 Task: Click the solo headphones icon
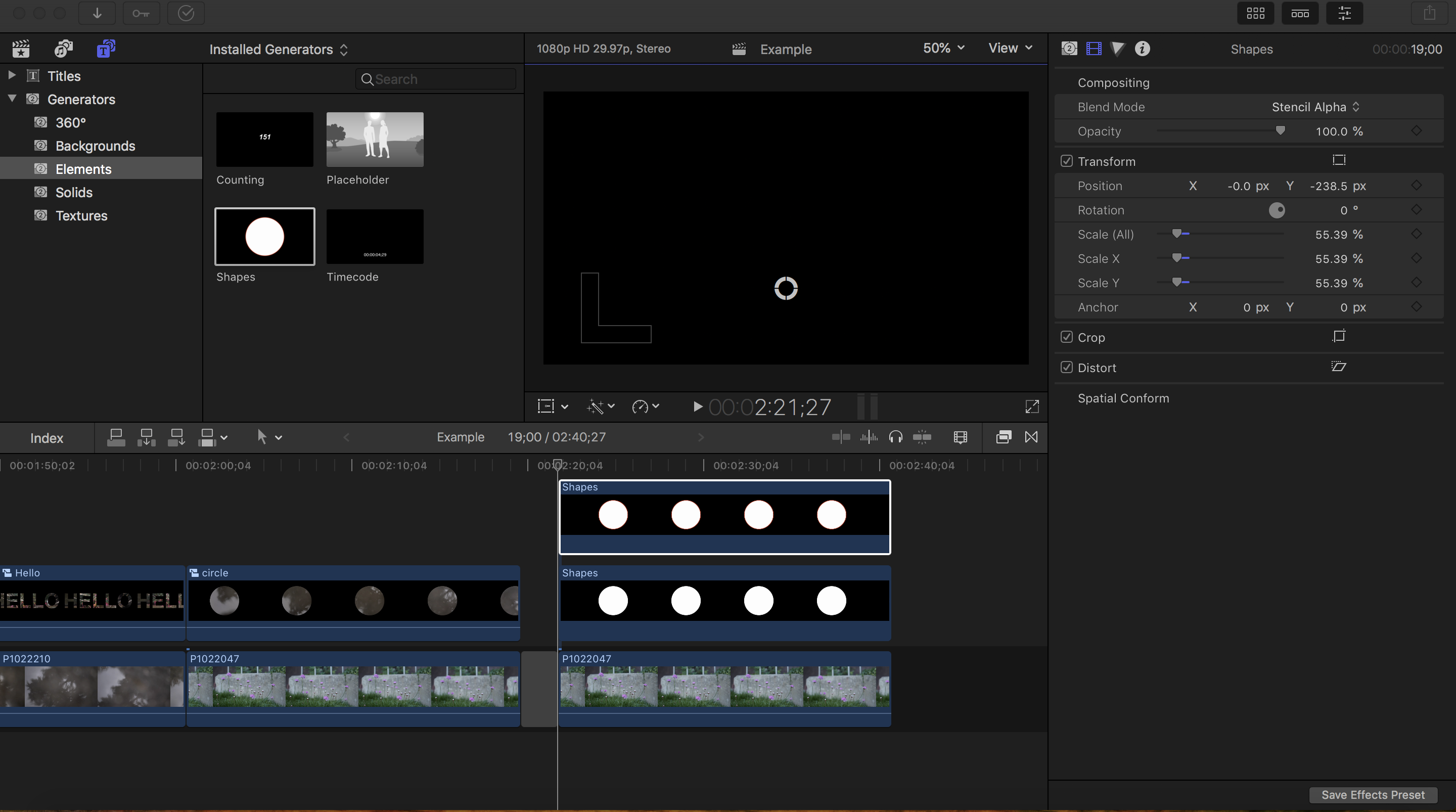(895, 437)
